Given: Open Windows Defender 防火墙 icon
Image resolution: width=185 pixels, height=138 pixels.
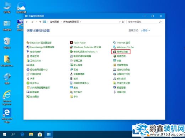Looking at the screenshot, I should coord(71,47).
